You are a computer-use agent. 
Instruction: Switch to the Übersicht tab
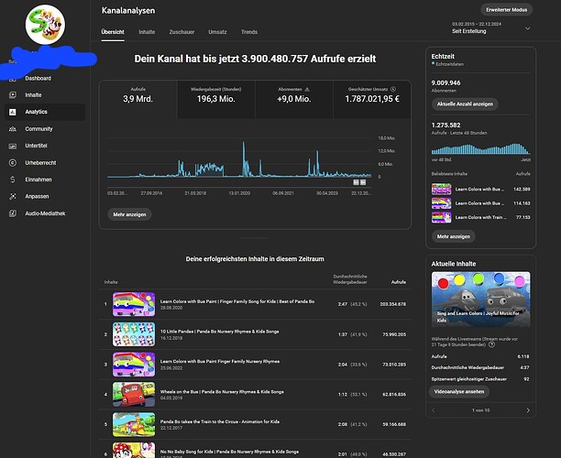click(113, 32)
